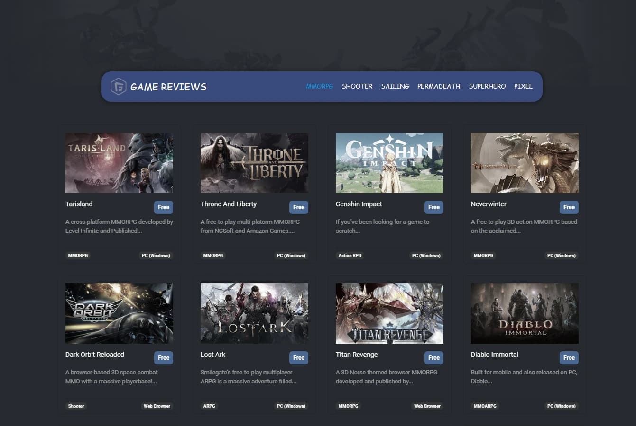Open the SAILING games category

pos(395,86)
